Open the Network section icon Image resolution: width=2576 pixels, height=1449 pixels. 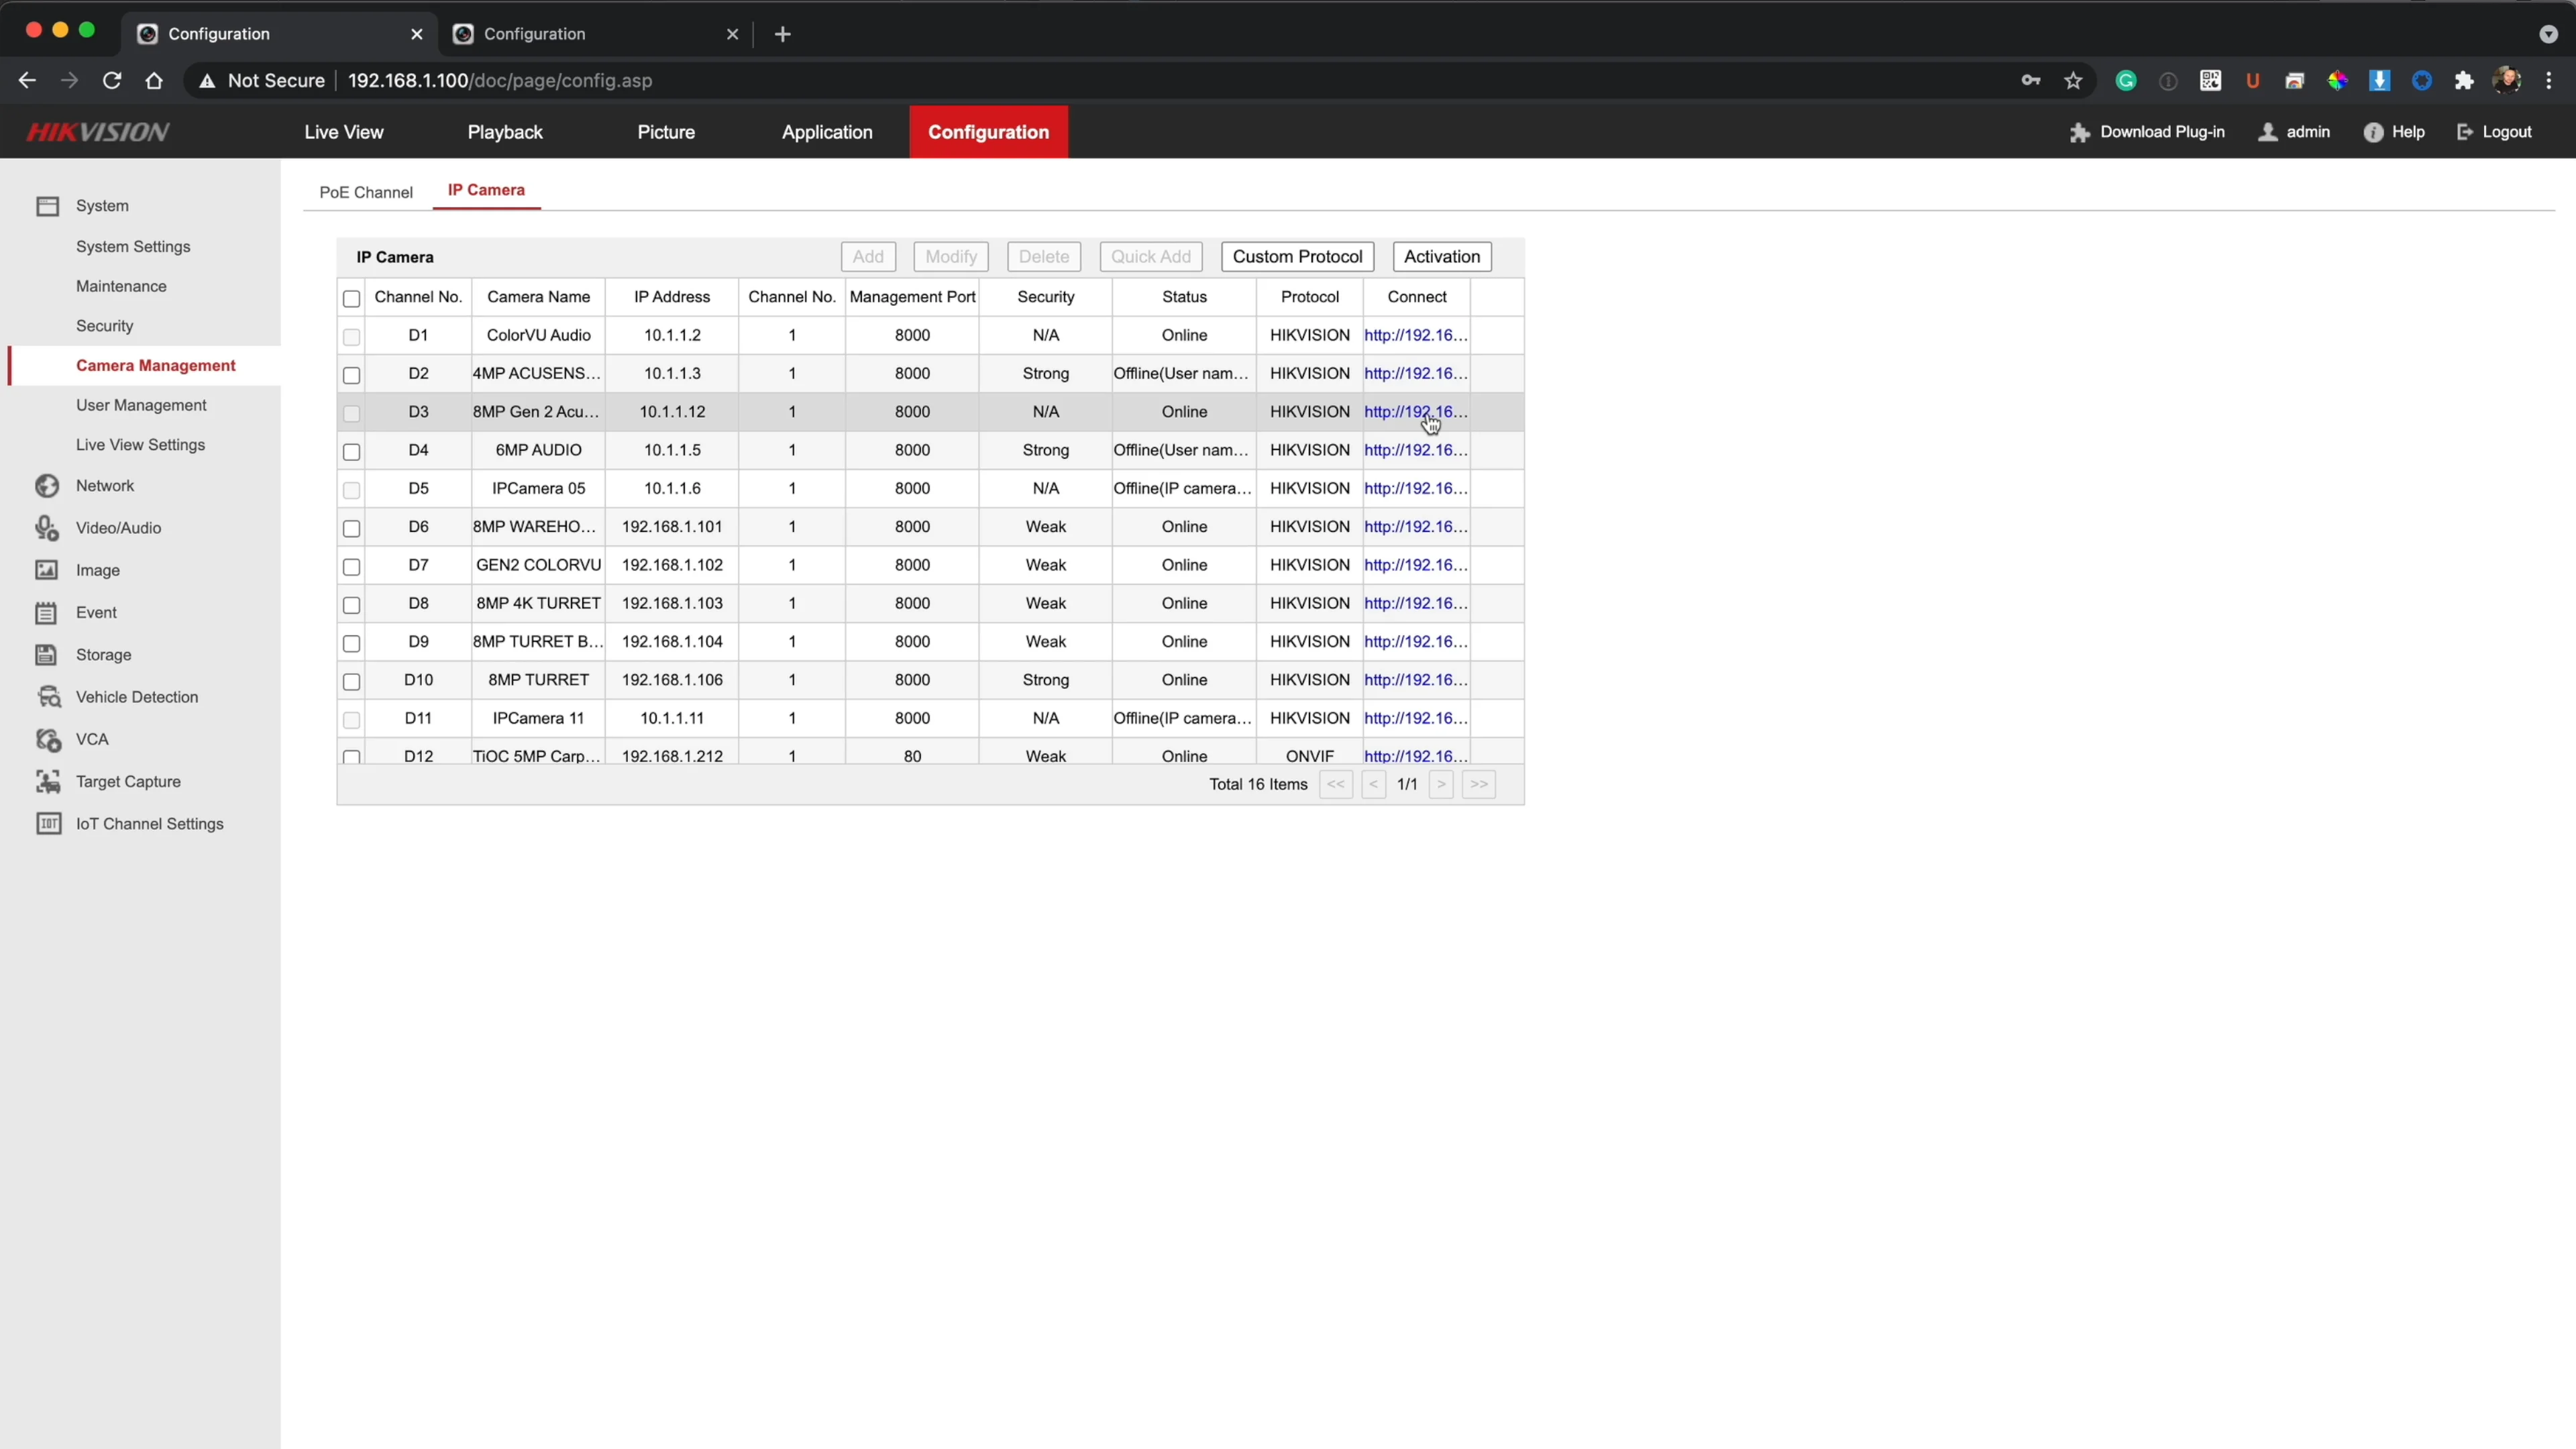tap(47, 486)
